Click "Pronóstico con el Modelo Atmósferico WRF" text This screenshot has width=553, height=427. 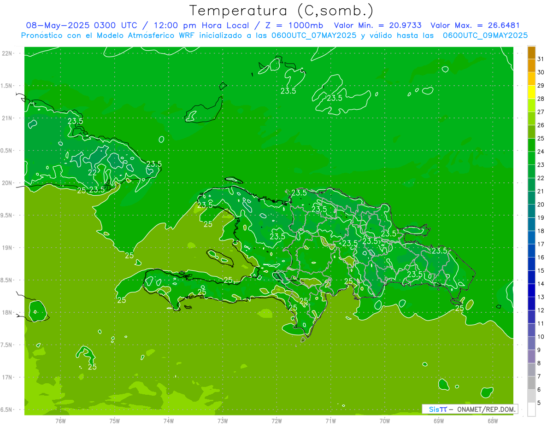(x=109, y=35)
